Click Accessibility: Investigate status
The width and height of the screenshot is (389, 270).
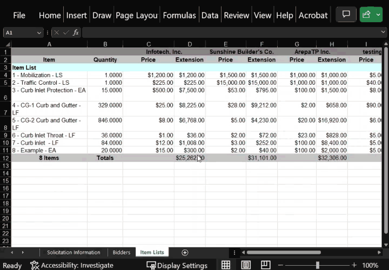72,266
